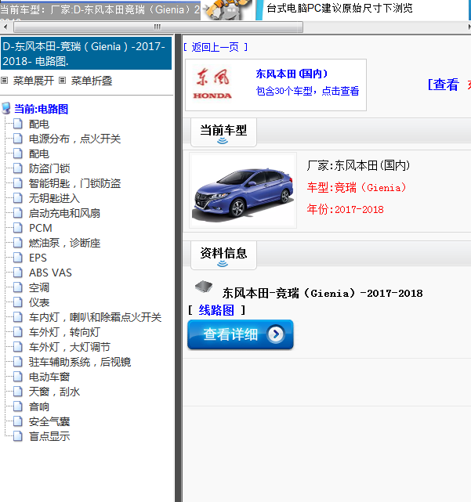
Task: Open 车内灯，喇叭和除霜点火开关 entry
Action: pyautogui.click(x=95, y=317)
